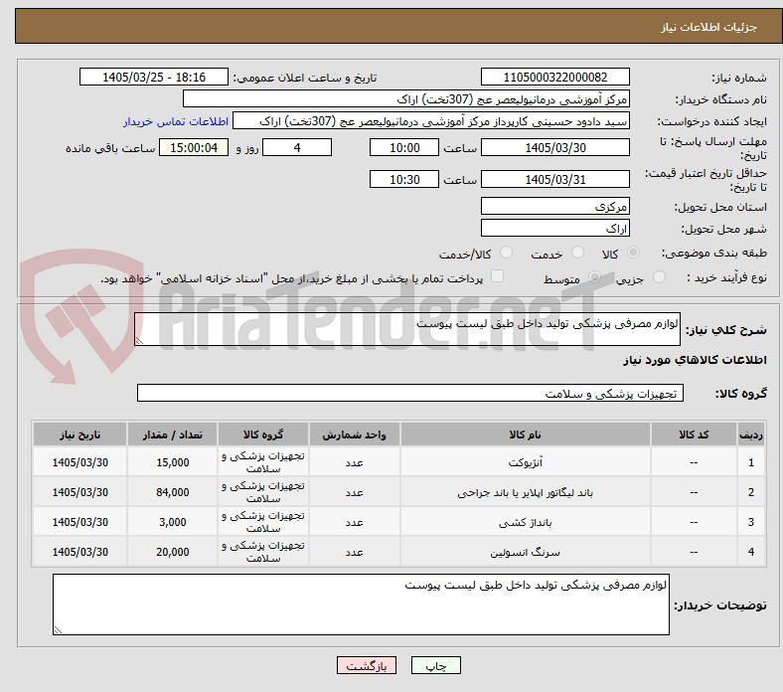This screenshot has width=783, height=692.
Task: Select the سرنگ انسولین row name
Action: click(x=525, y=552)
